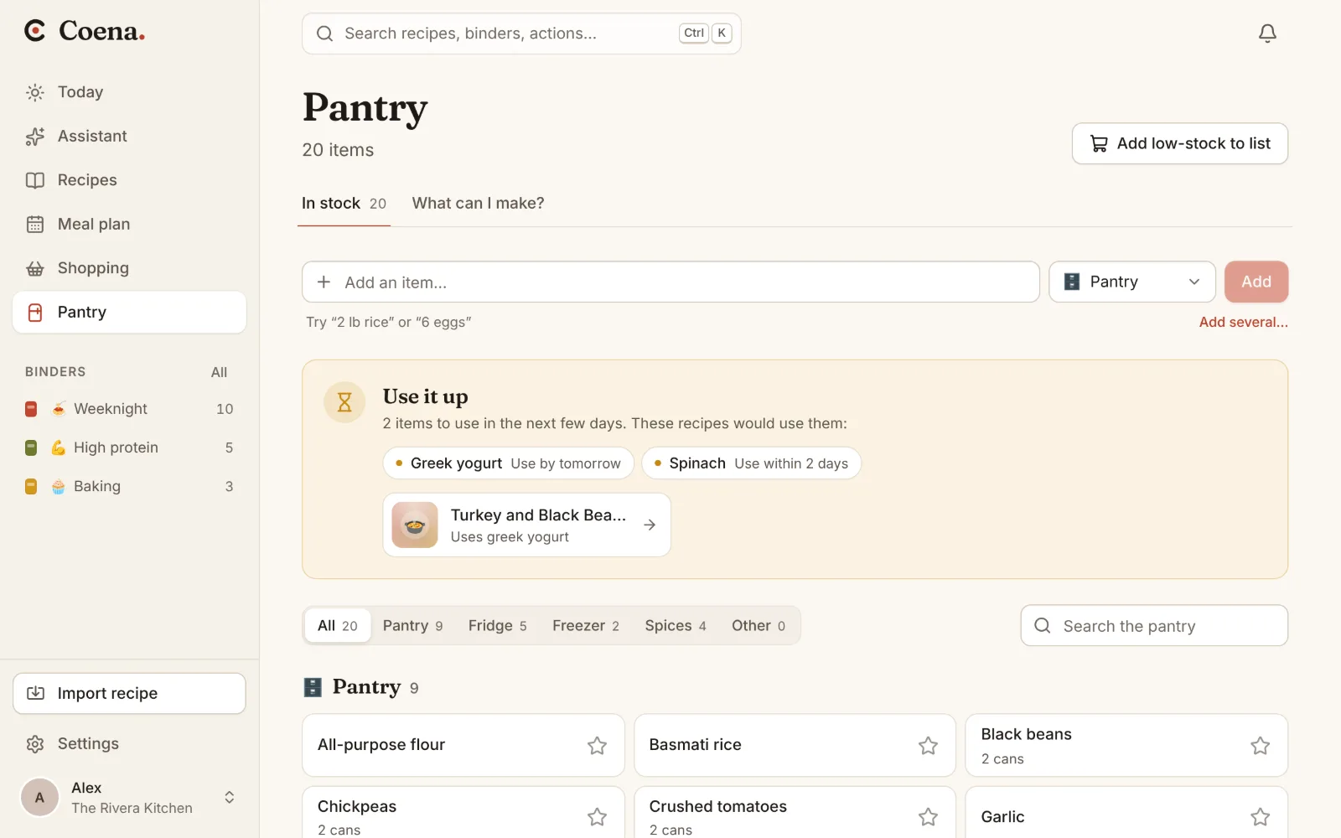Filter by Freezer items
This screenshot has height=838, width=1341.
[x=585, y=626]
